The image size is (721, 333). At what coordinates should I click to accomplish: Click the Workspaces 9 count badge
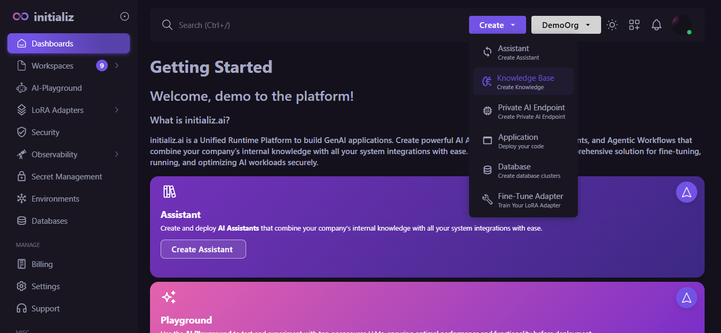(x=102, y=65)
